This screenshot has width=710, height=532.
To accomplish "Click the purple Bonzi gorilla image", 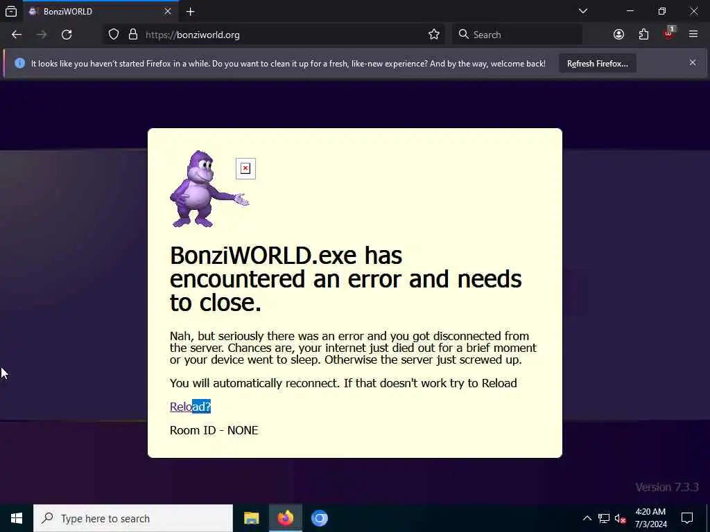I will tap(209, 188).
